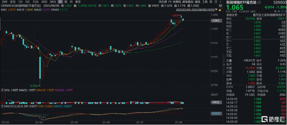Toggle the orange lock icon beside date range
This screenshot has width=287, height=125.
[220, 10]
